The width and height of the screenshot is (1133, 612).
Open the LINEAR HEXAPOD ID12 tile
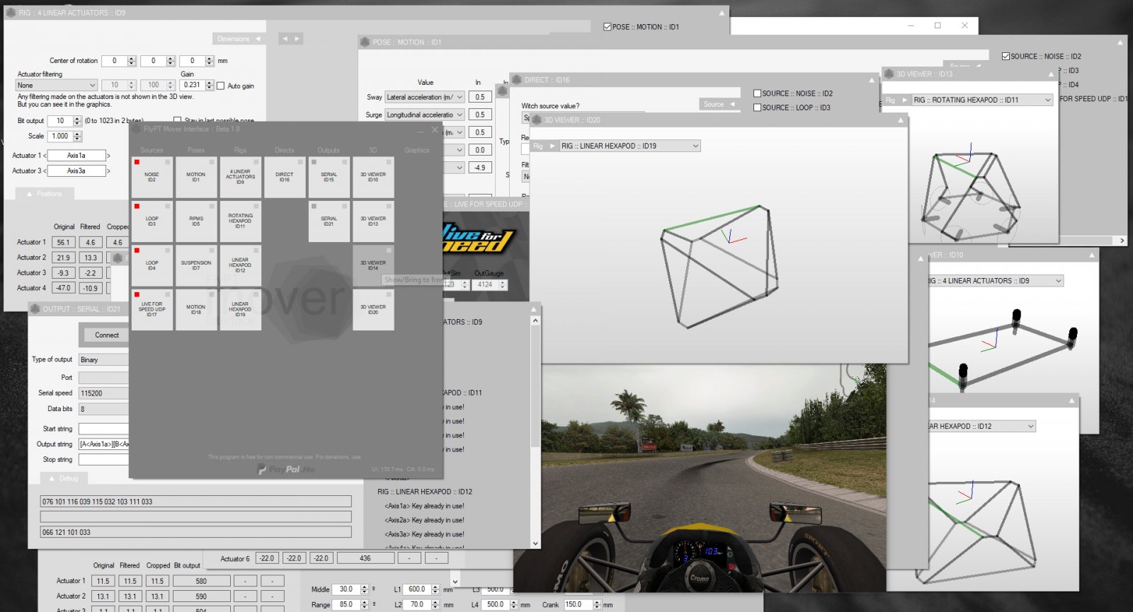(x=240, y=265)
